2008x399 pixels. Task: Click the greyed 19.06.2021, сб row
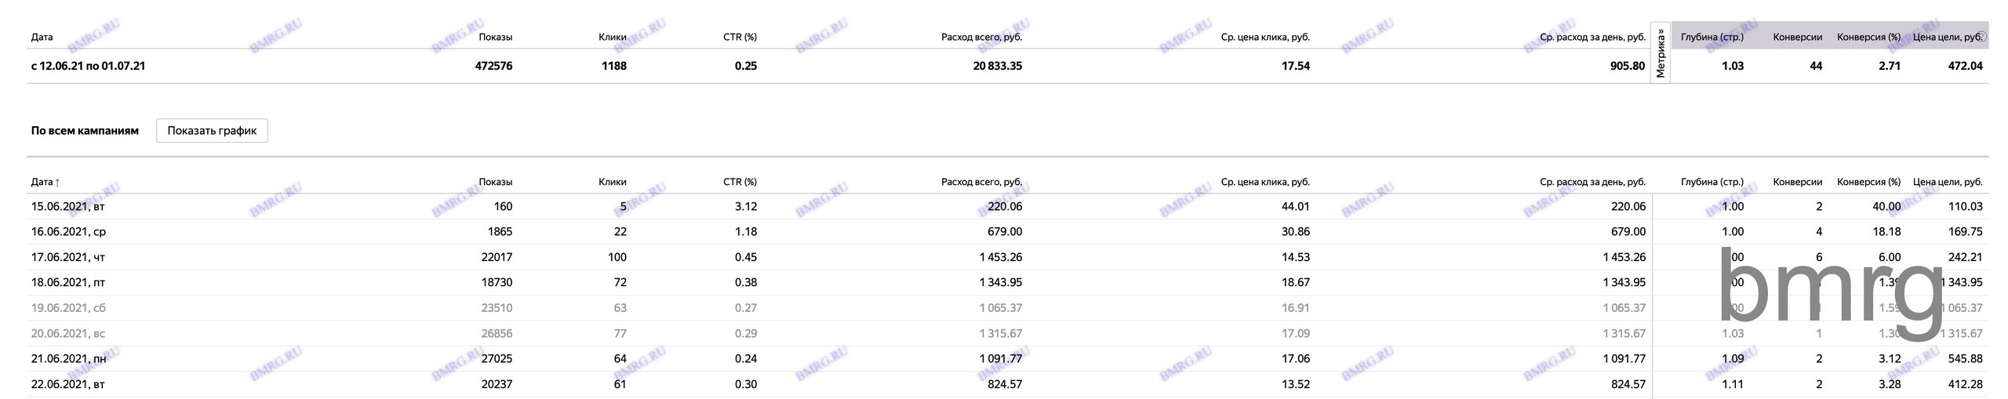tap(67, 308)
